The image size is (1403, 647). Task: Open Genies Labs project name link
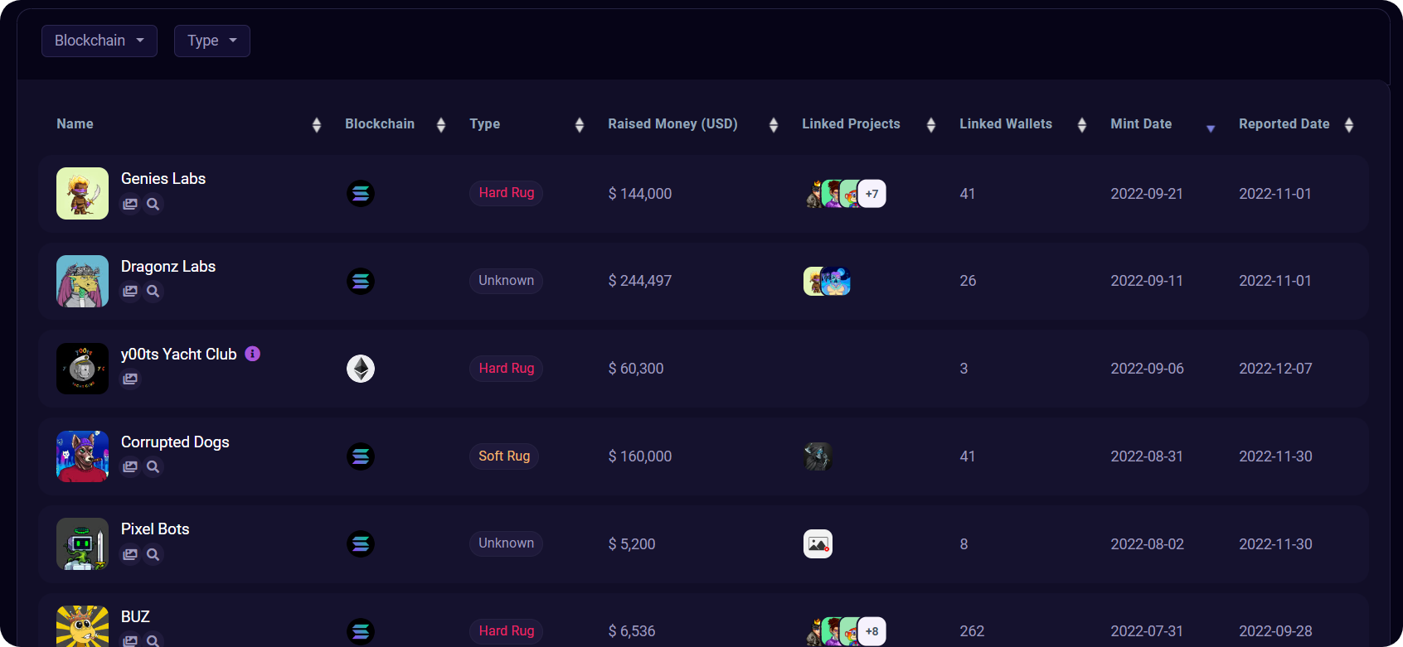163,179
